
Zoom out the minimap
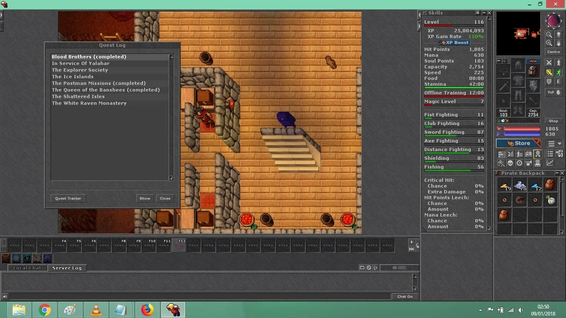coord(549,34)
